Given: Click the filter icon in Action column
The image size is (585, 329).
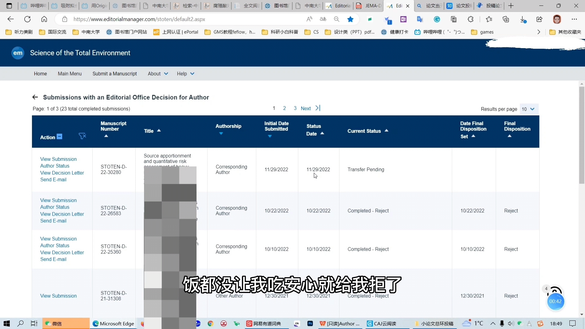Looking at the screenshot, I should (x=82, y=135).
